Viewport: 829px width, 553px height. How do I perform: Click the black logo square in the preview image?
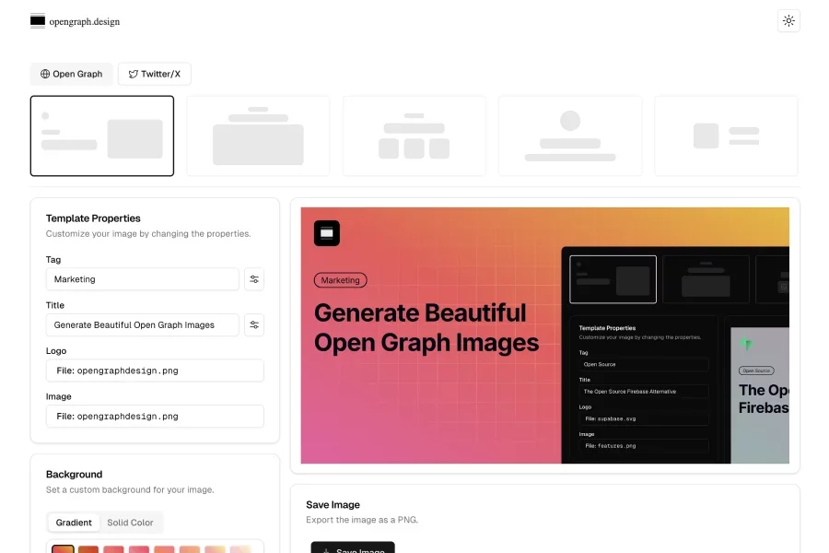click(x=326, y=233)
